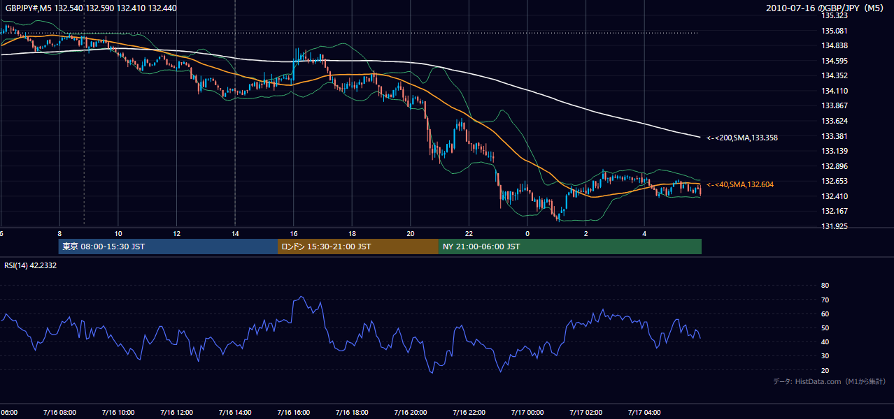Select the Tokyo session bar 08:00-15:30 JST

pos(168,247)
